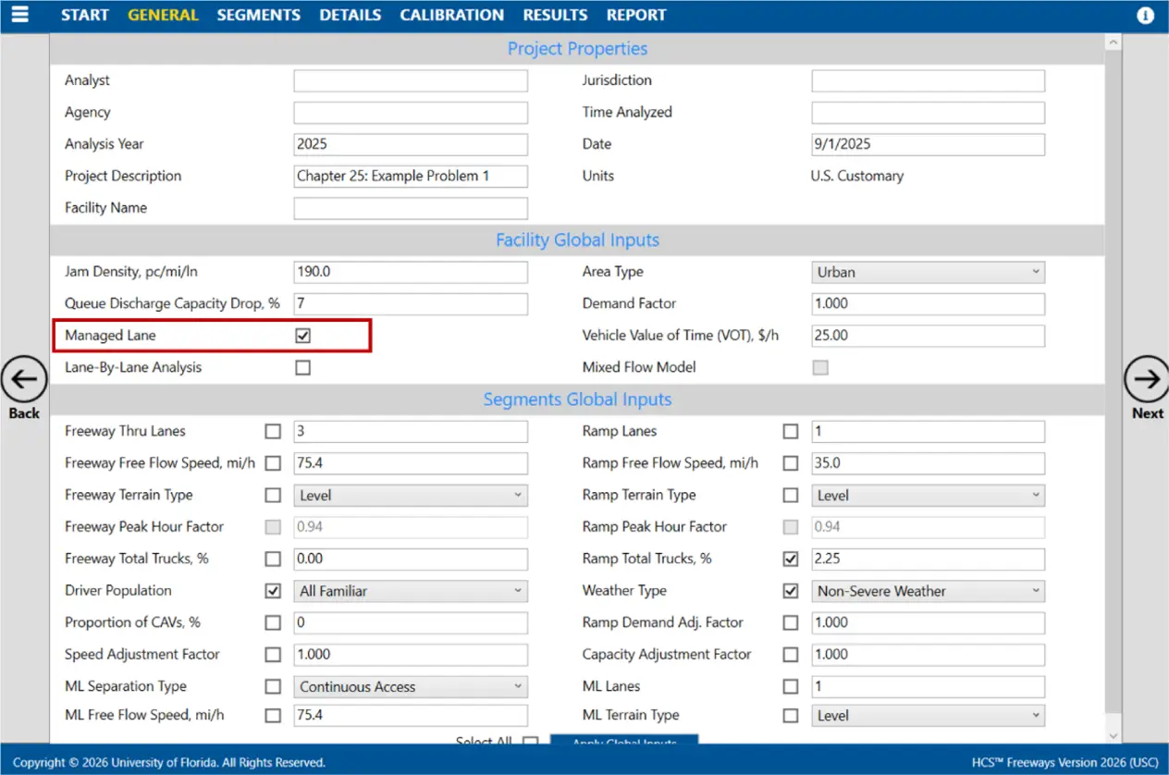Screen dimensions: 1169x775
Task: Click the Vehicle Value of Time field
Action: (928, 336)
